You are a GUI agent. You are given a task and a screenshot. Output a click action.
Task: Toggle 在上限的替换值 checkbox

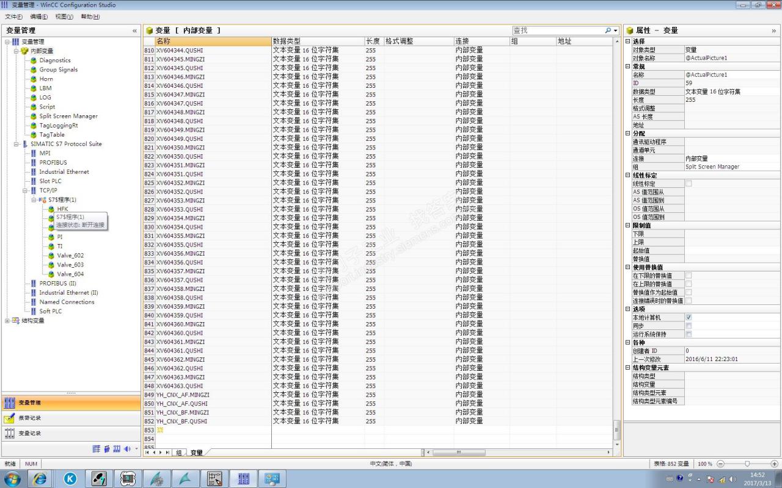tap(689, 284)
